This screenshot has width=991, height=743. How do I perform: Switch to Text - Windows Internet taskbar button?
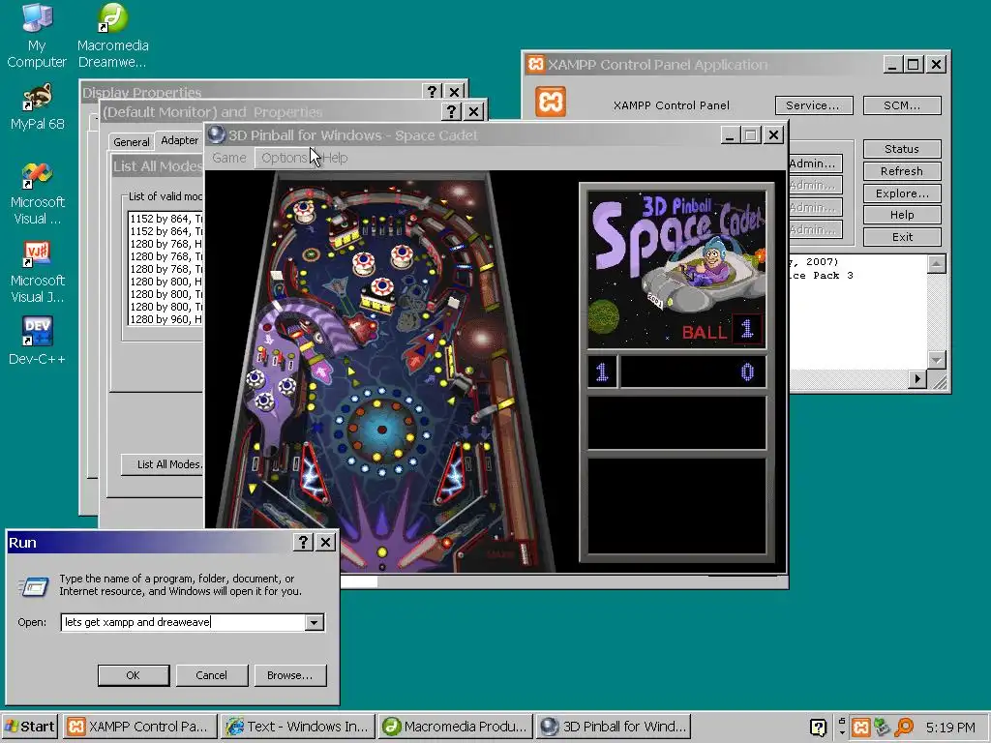[x=298, y=727]
